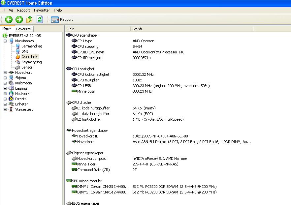Image resolution: width=291 pixels, height=205 pixels.
Task: Expand the Multimedia tree node
Action: point(5,83)
